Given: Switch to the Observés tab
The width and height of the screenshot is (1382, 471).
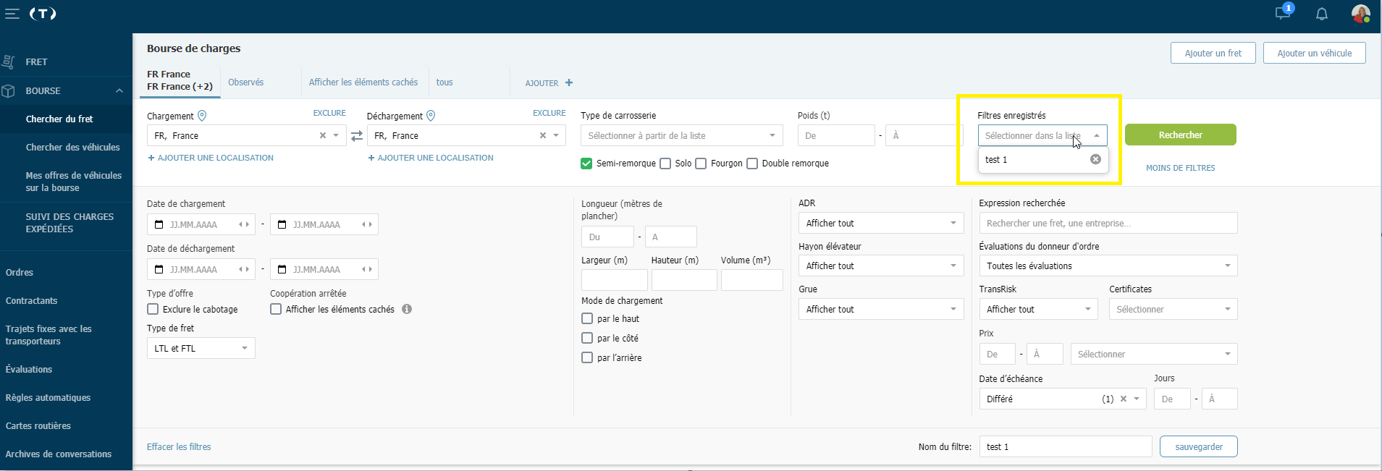Looking at the screenshot, I should (x=246, y=82).
